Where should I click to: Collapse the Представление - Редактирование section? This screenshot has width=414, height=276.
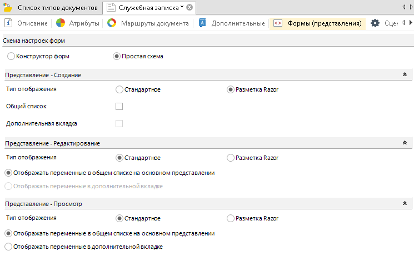[x=404, y=143]
